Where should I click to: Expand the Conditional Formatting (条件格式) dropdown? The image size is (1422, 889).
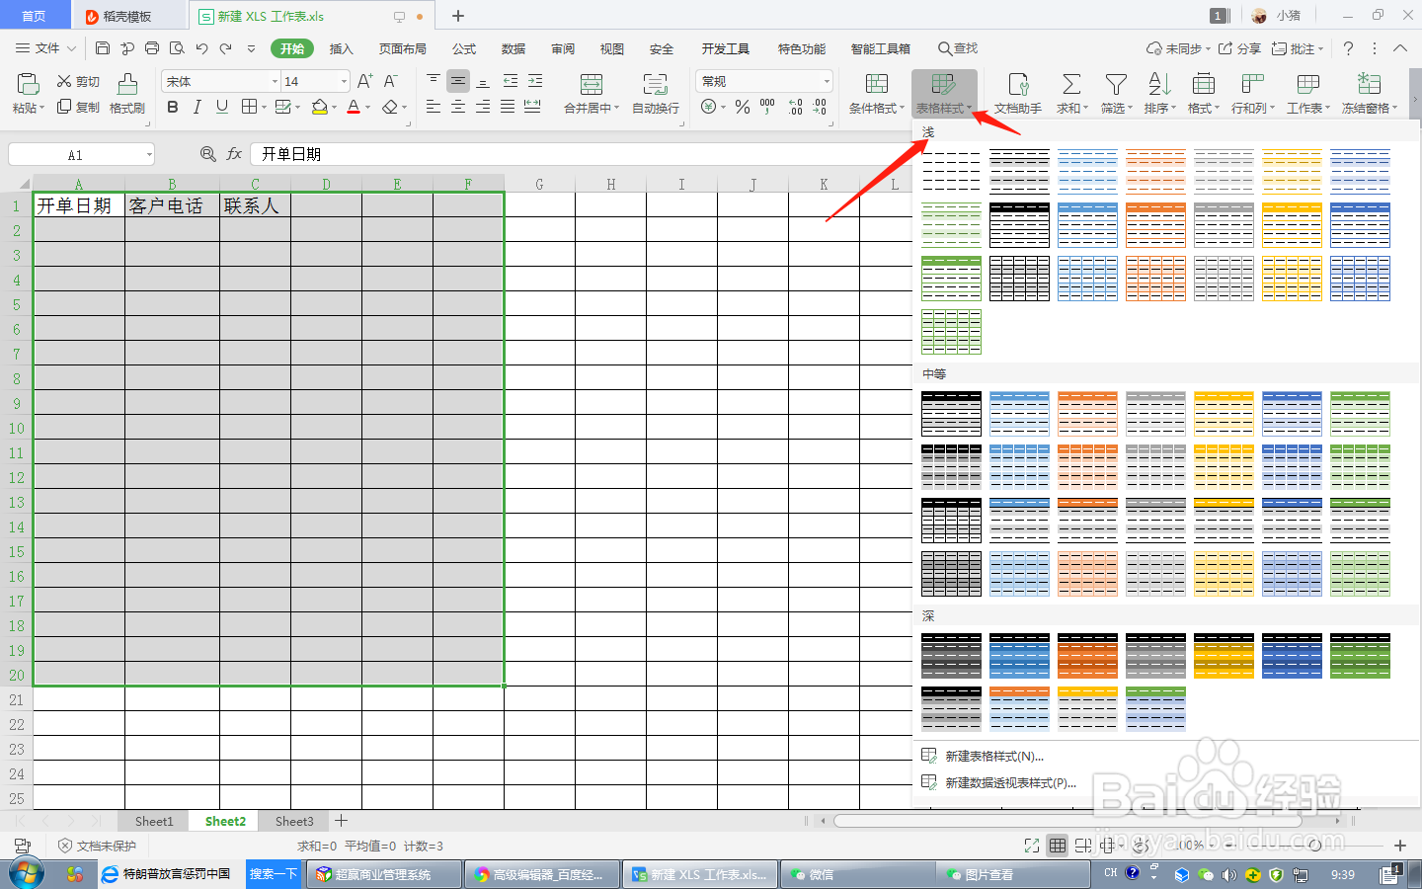tap(902, 109)
